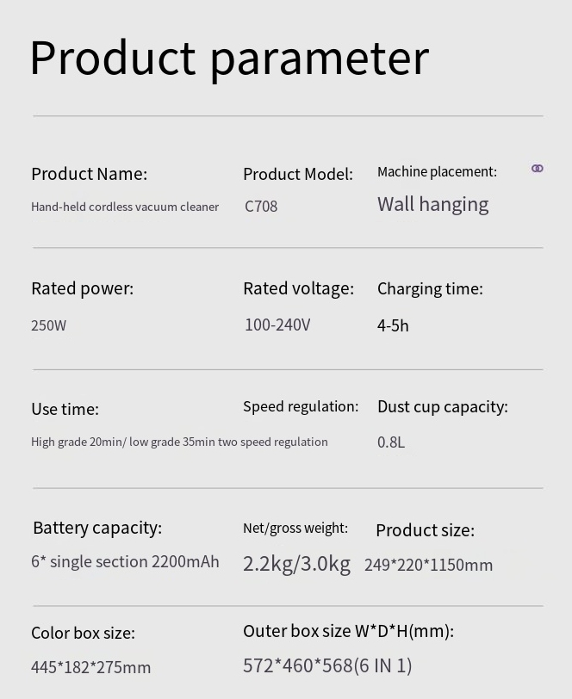Click the "6* single section 2200mAh" value
The image size is (572, 699).
125,561
